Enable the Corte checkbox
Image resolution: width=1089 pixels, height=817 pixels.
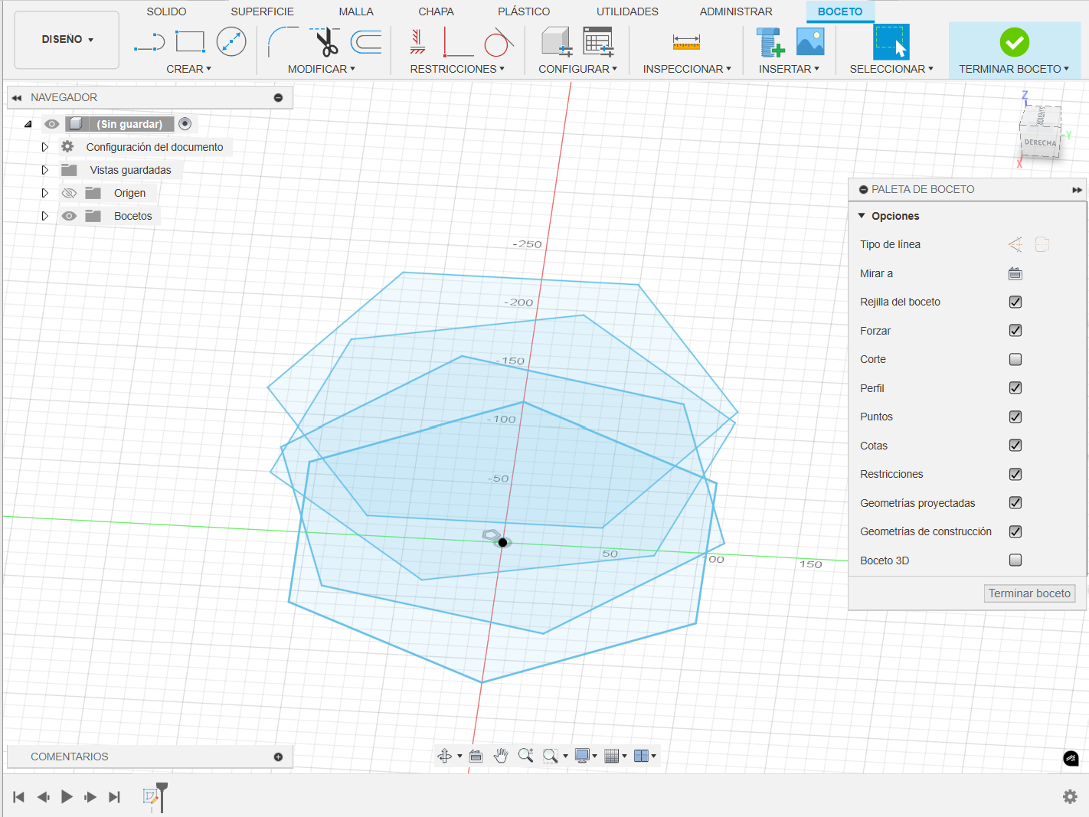[1015, 359]
